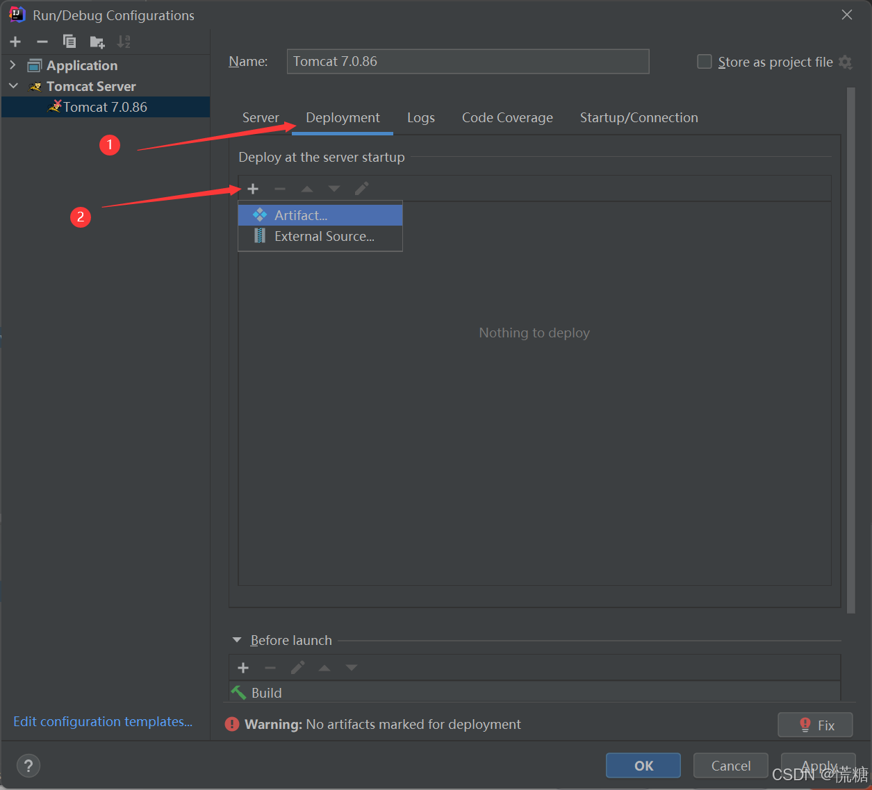Open the Code Coverage tab
Image resolution: width=872 pixels, height=790 pixels.
point(507,117)
